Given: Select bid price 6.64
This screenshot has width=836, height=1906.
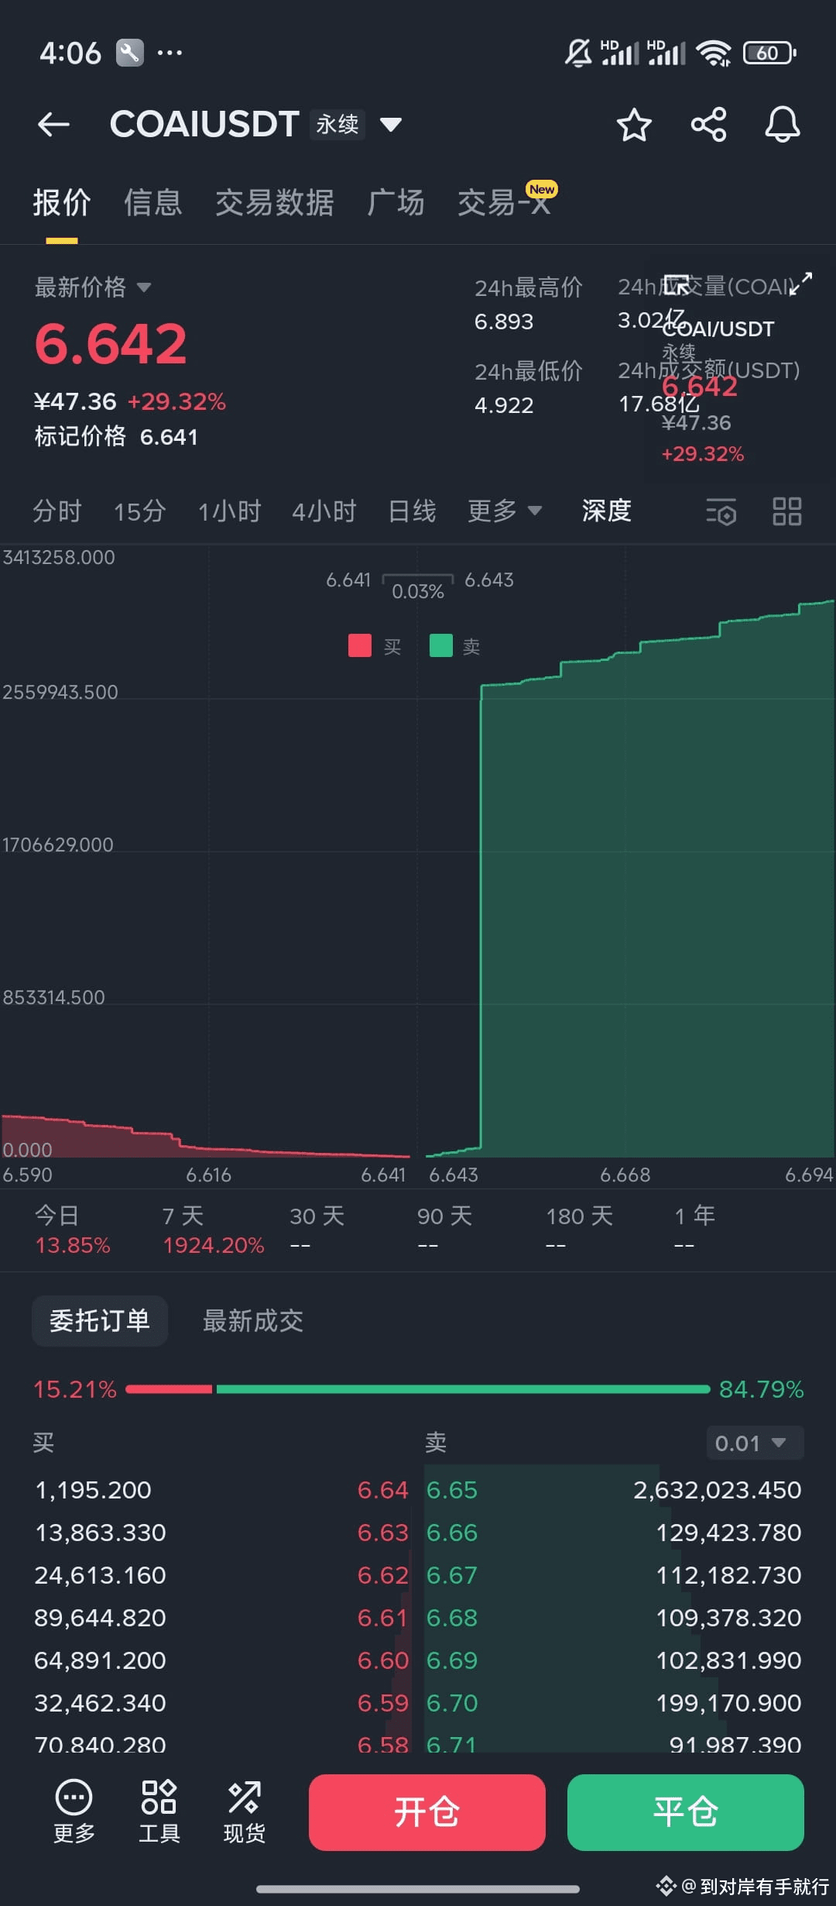Looking at the screenshot, I should pos(382,1490).
